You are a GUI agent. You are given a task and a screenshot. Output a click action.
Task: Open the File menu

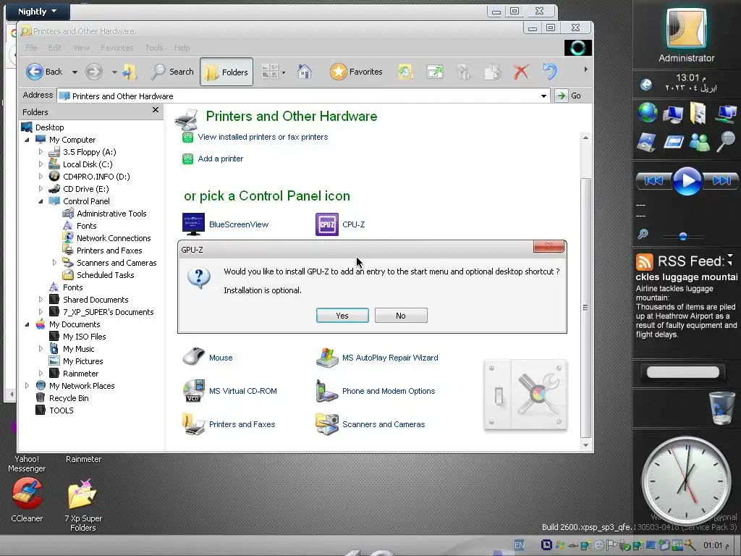click(31, 48)
